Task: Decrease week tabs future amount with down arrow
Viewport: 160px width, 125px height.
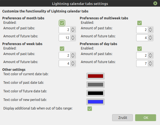Action: [x=73, y=65]
